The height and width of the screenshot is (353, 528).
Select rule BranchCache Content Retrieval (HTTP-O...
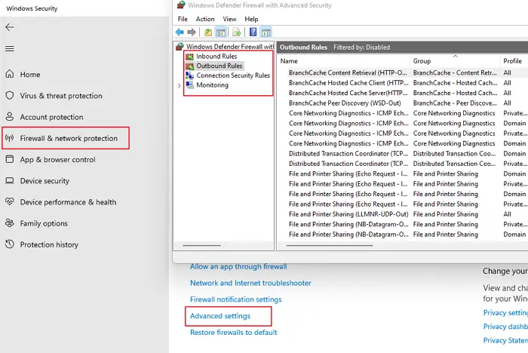click(x=348, y=72)
